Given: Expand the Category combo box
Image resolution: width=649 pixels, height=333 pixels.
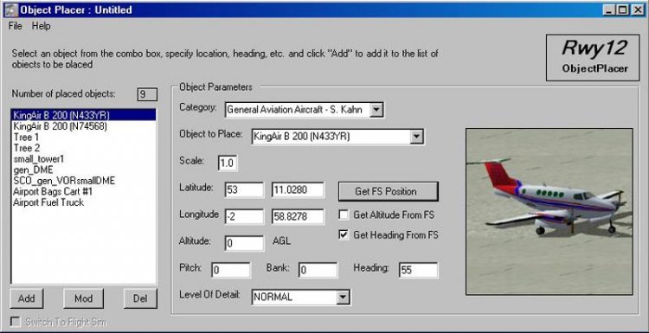Looking at the screenshot, I should (x=376, y=110).
